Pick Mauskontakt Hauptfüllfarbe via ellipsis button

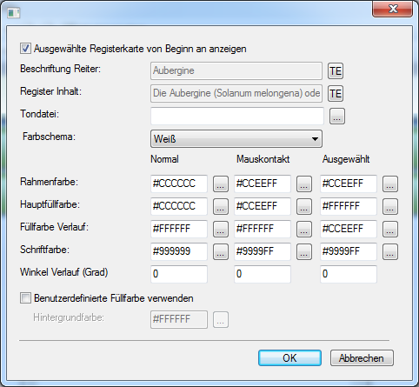coord(304,206)
